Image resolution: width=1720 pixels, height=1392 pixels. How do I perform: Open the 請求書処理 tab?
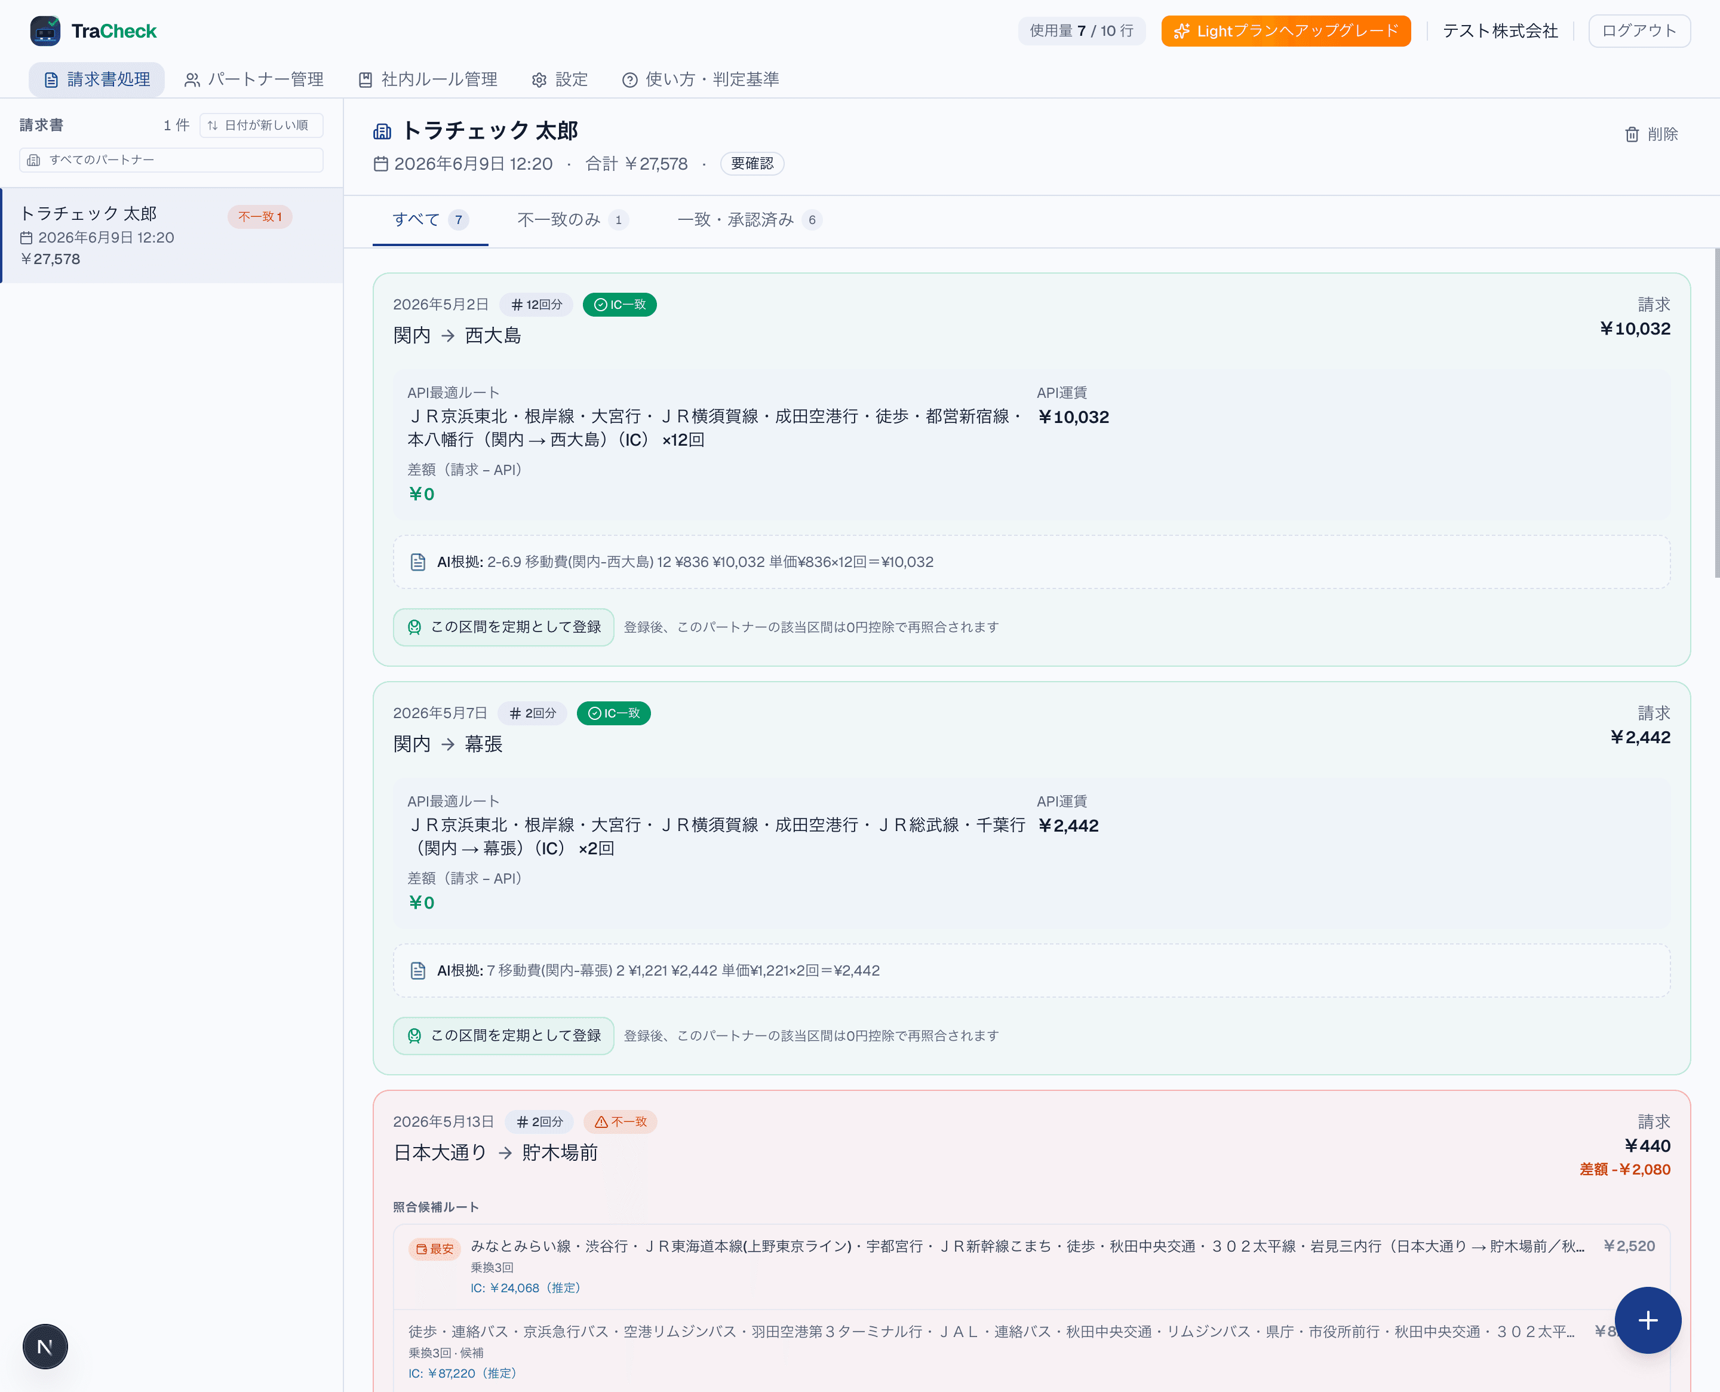pos(97,79)
